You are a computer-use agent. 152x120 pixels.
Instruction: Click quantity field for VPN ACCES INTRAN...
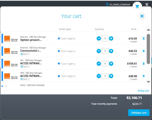(x=105, y=76)
